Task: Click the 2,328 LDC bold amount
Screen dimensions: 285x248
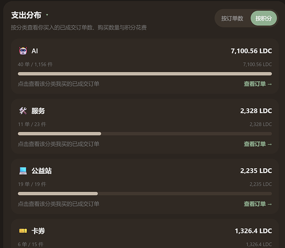Action: click(256, 111)
